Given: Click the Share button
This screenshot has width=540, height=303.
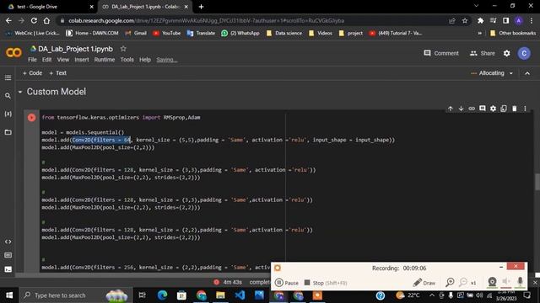Looking at the screenshot, I should click(482, 53).
